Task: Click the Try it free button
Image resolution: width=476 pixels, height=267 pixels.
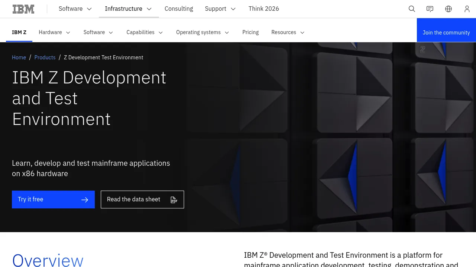Action: pos(53,200)
